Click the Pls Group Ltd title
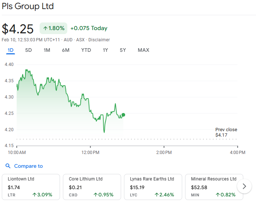 tap(28, 6)
